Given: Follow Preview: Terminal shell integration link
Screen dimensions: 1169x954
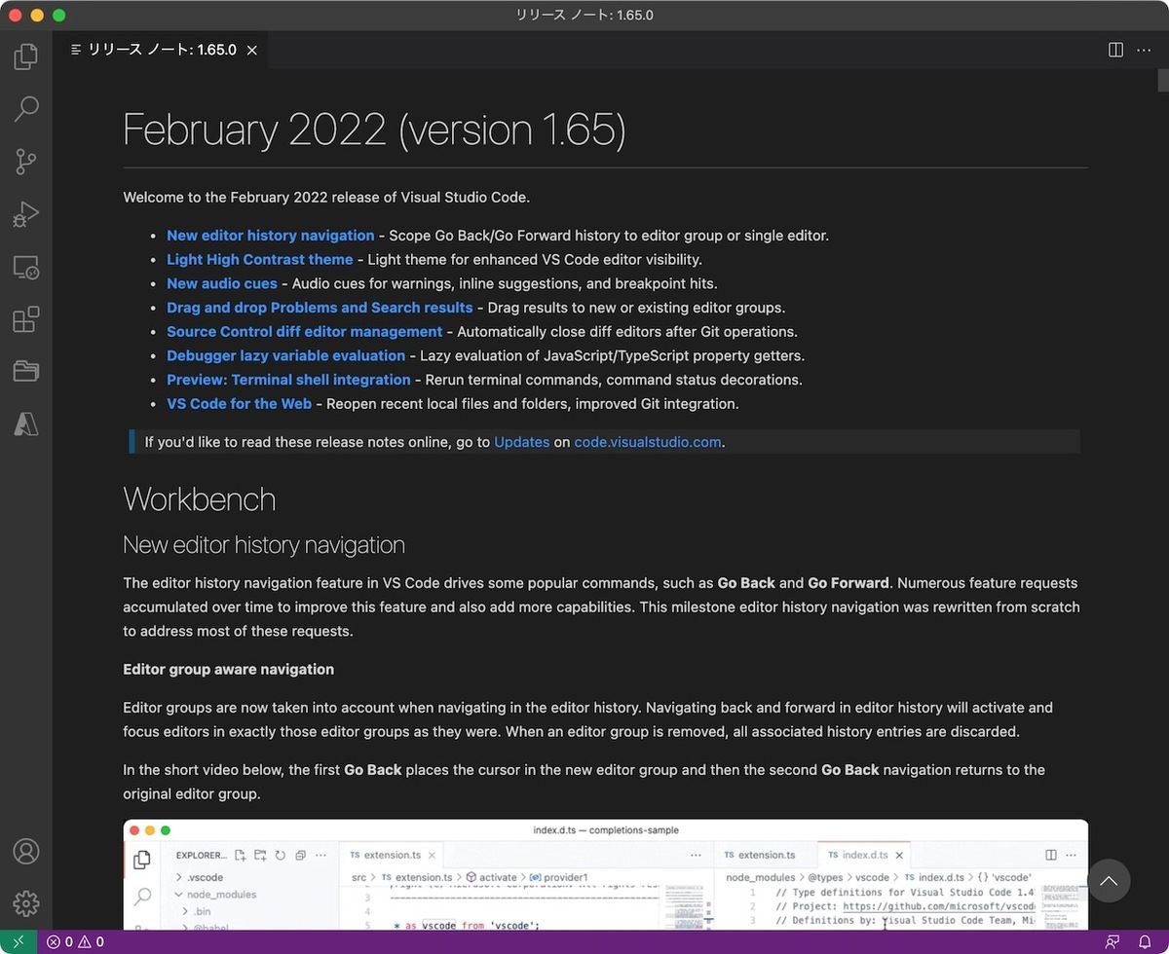Looking at the screenshot, I should coord(288,380).
